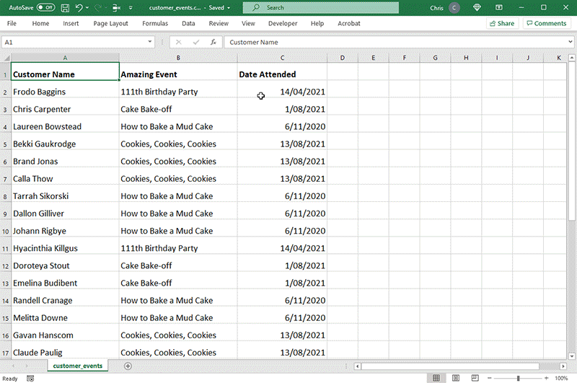Switch to Normal view icon
Viewport: 577px width, 383px height.
click(436, 378)
